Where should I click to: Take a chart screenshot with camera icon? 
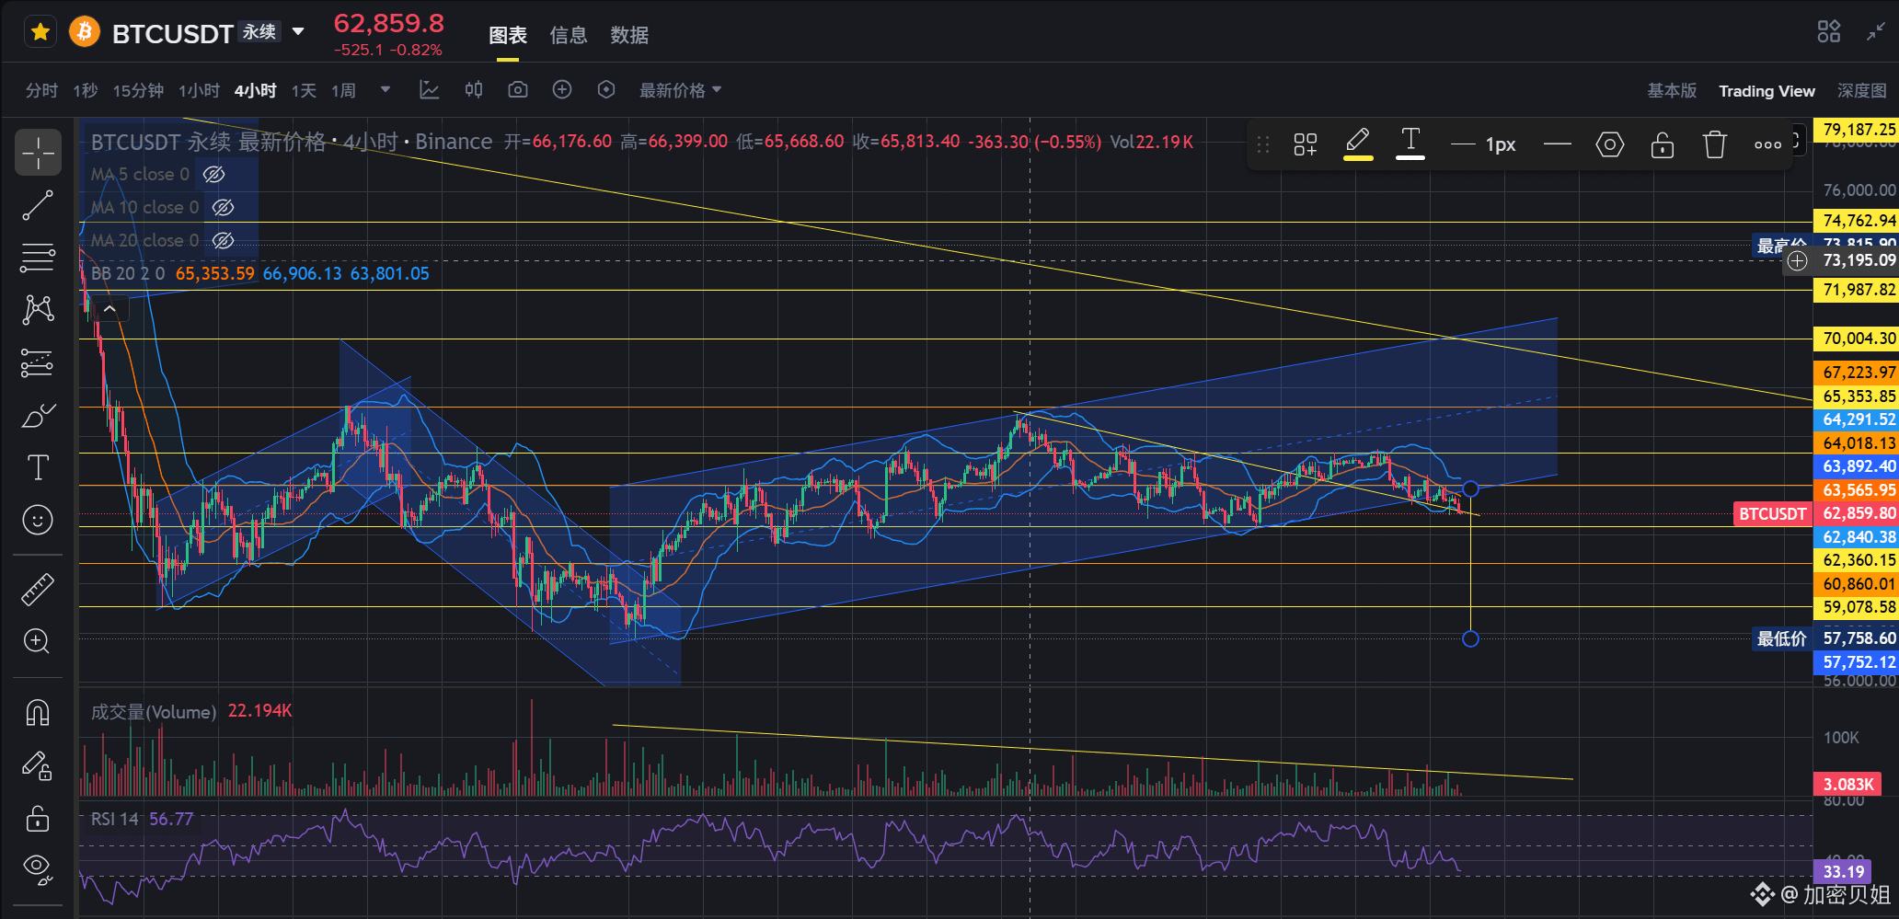(x=518, y=90)
